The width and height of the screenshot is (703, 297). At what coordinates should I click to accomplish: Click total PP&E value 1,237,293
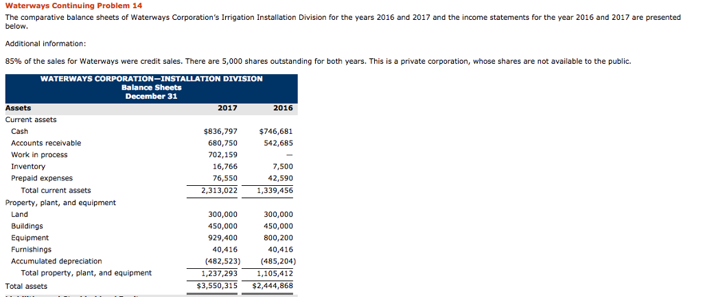click(x=219, y=272)
